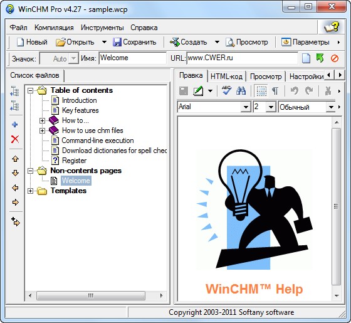Image resolution: width=351 pixels, height=323 pixels.
Task: Open the Параметры settings button
Action: pos(306,42)
